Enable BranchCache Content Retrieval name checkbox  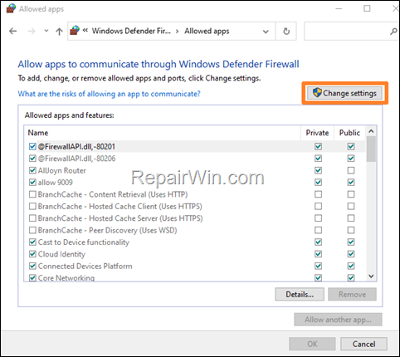[32, 194]
